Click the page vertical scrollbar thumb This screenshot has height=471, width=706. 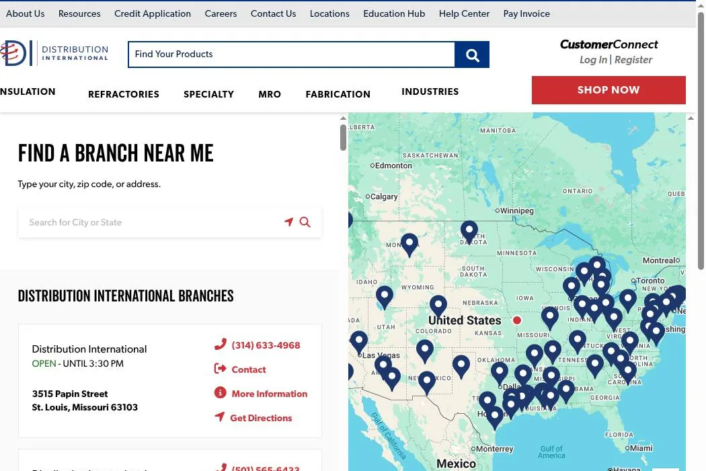click(x=701, y=141)
